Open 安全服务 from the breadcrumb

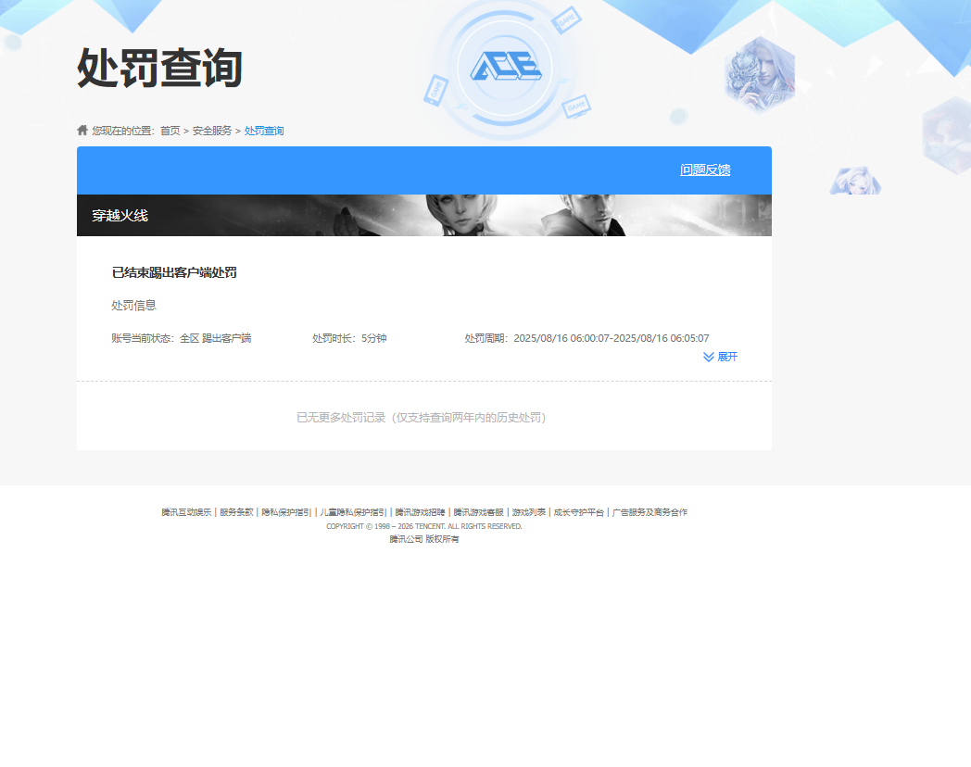[x=213, y=130]
